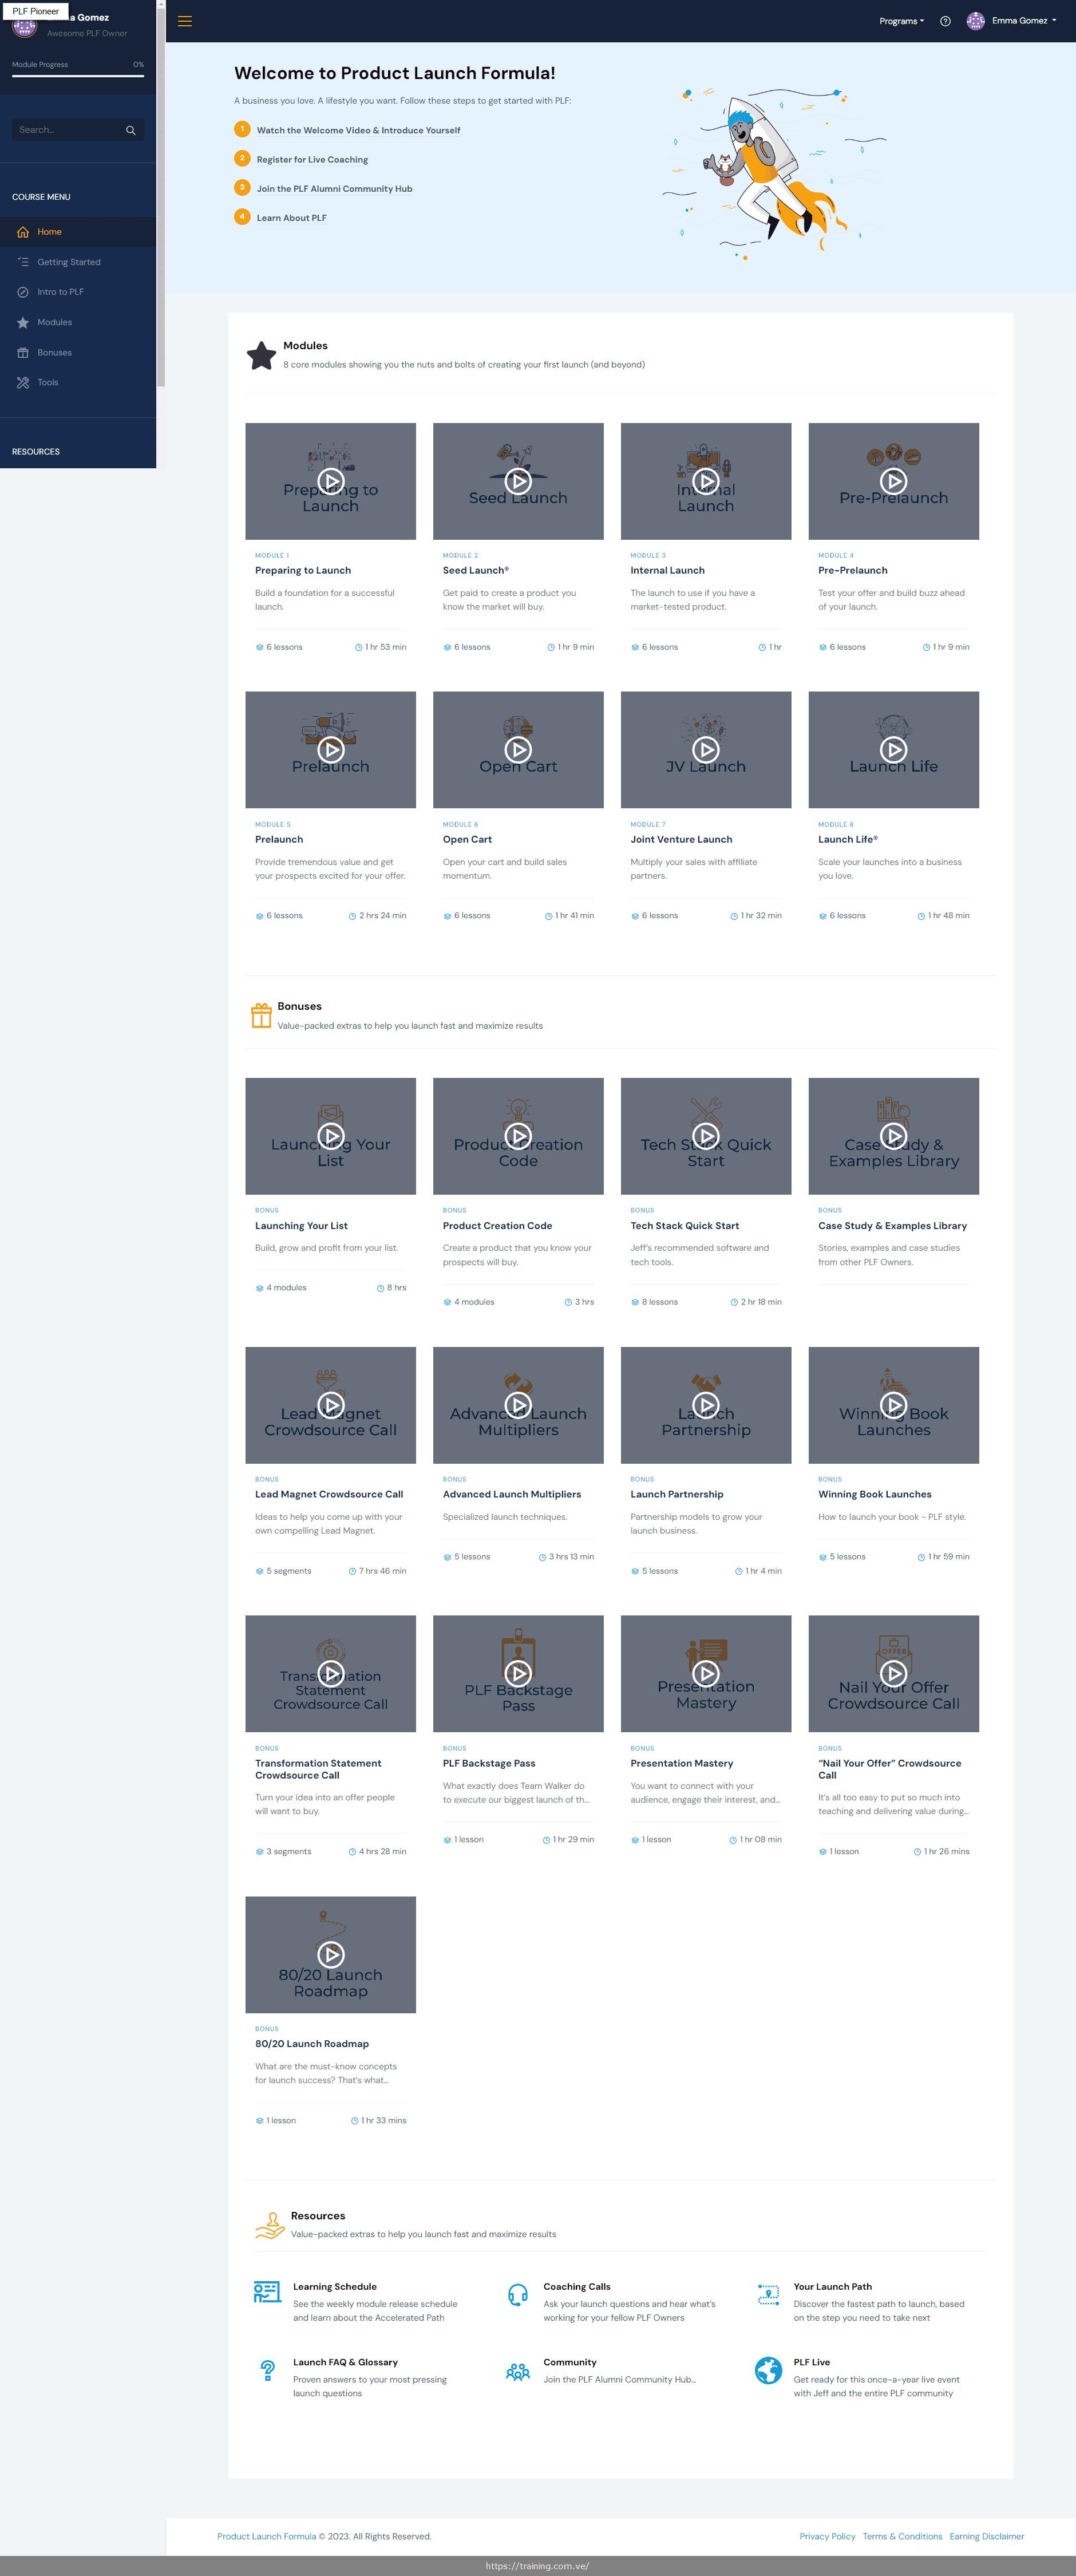Click the Modules section star icon

click(x=261, y=355)
